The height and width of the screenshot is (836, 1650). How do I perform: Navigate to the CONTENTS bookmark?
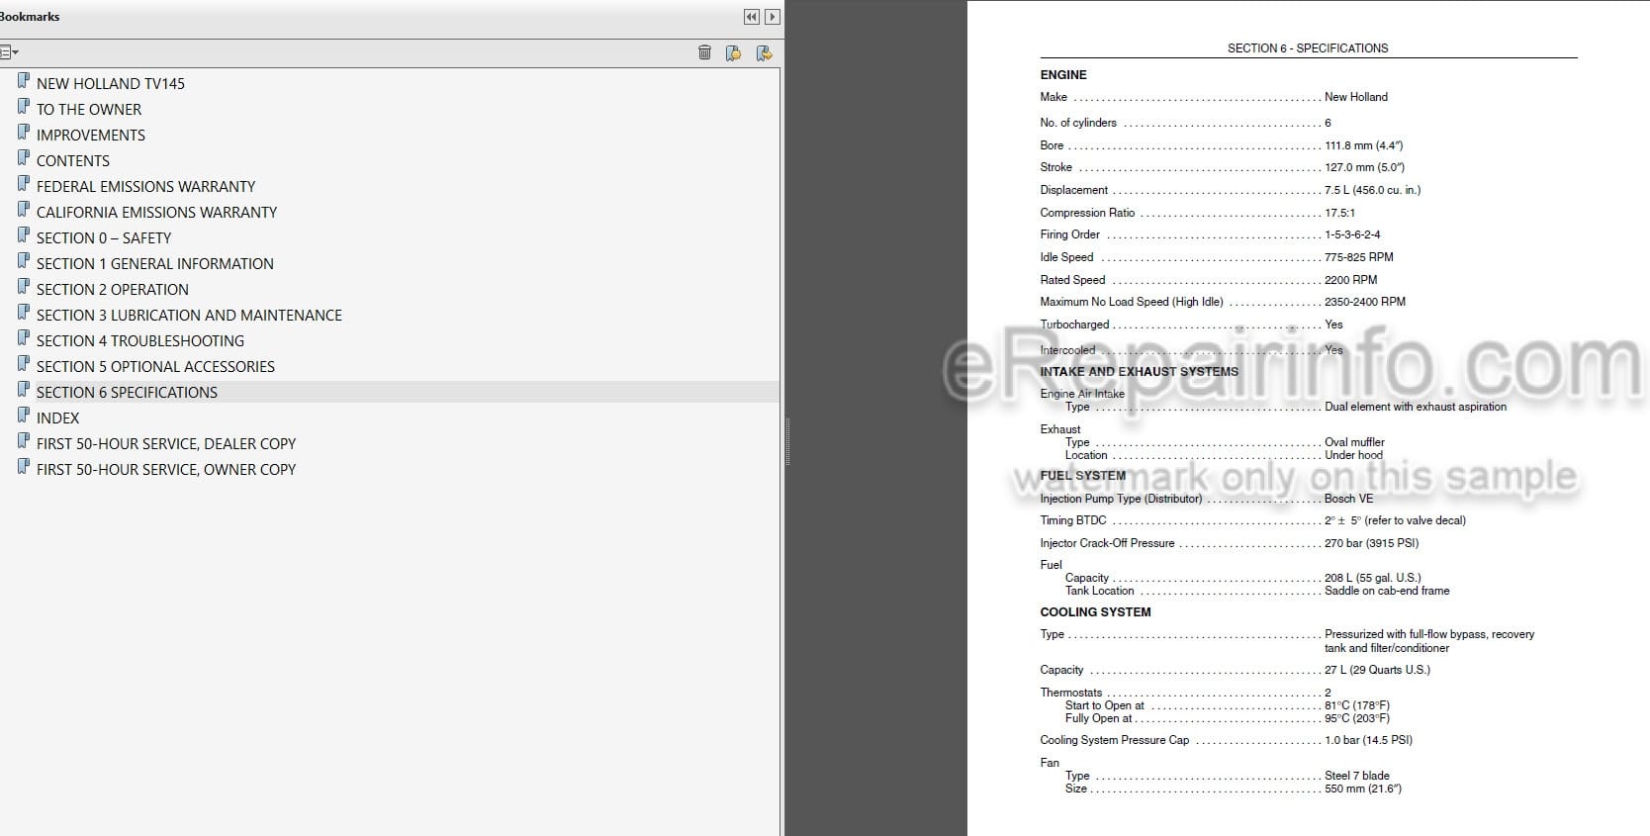point(73,161)
